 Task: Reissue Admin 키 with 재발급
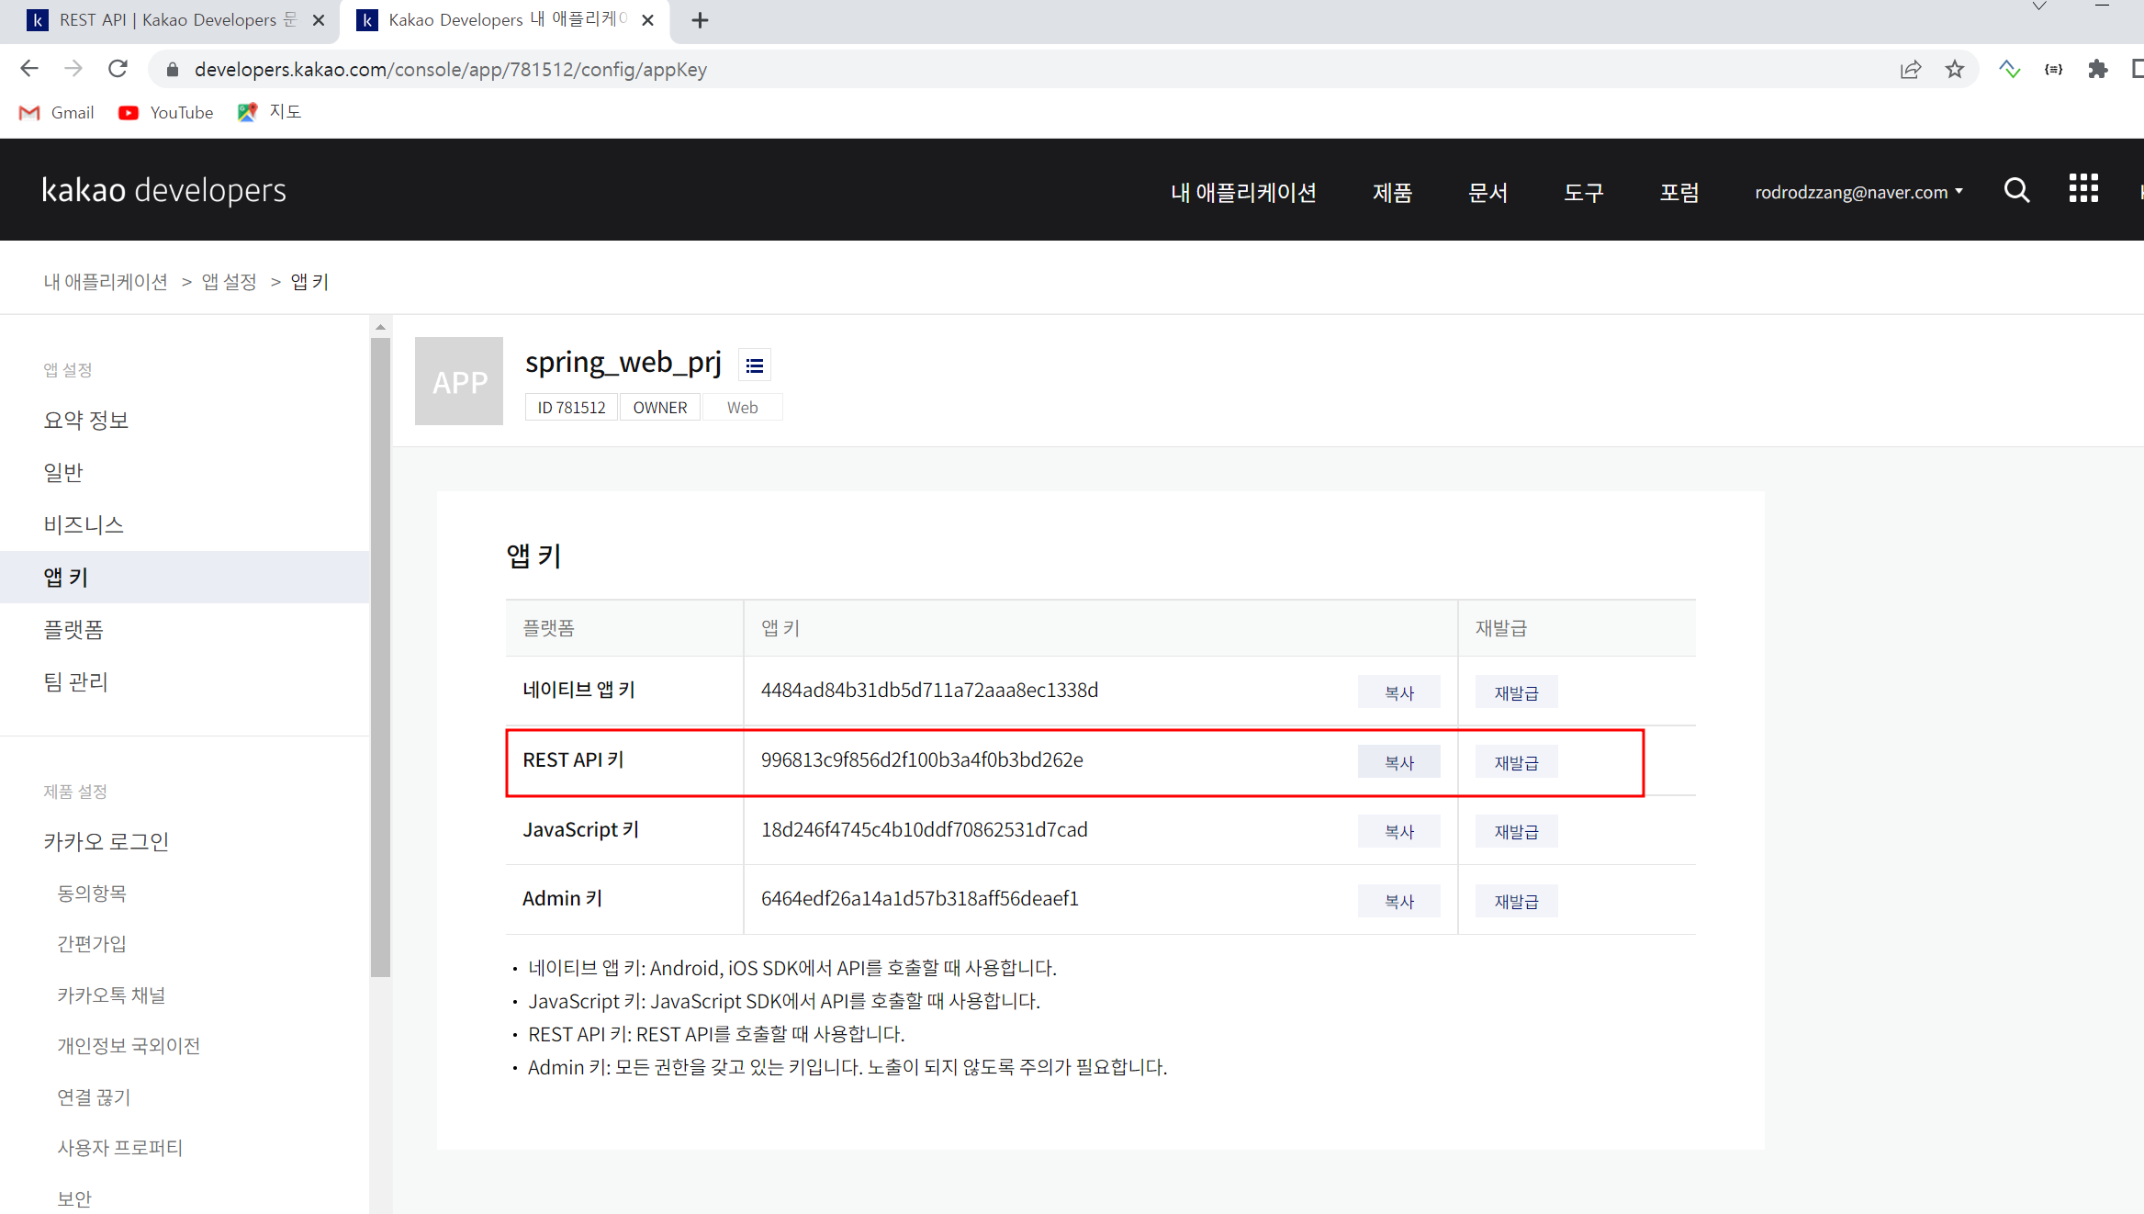point(1516,901)
